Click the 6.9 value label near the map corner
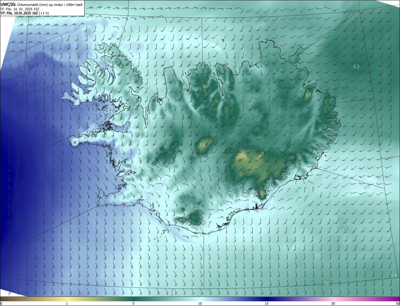 (394, 275)
